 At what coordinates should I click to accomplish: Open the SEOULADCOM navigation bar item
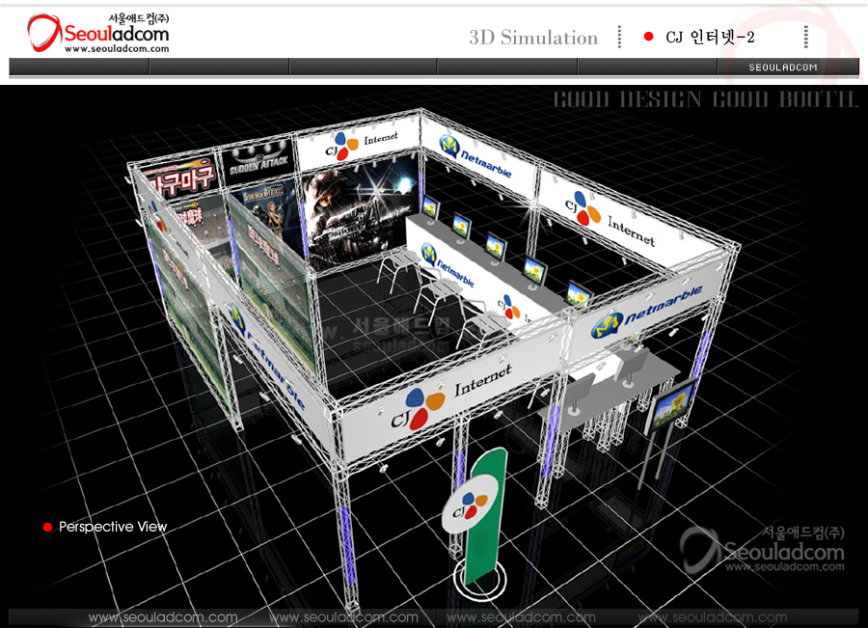(x=783, y=67)
